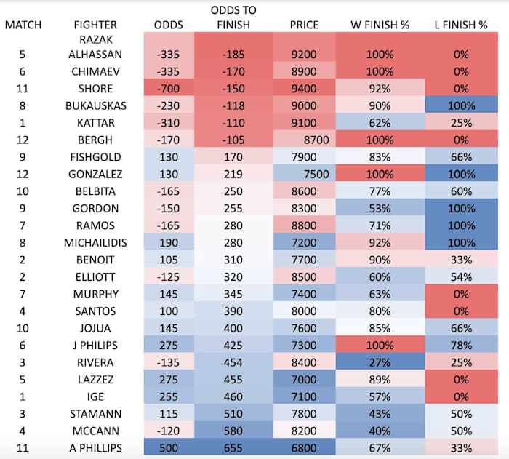509x459 pixels.
Task: Select the BUKAUSKAS fighter name cell
Action: (x=93, y=105)
